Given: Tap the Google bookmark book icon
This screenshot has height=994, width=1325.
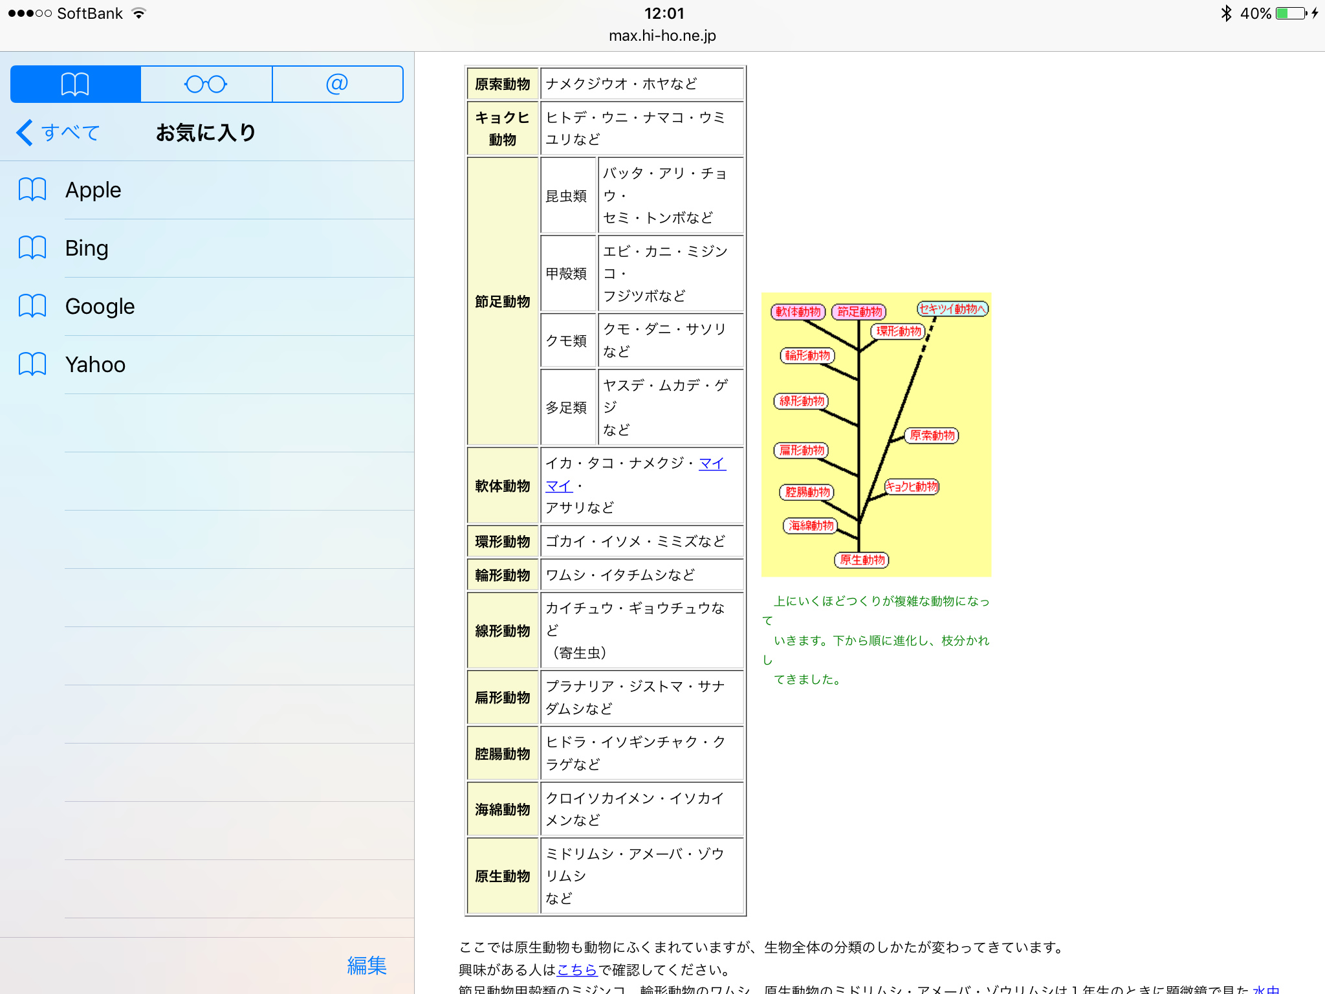Looking at the screenshot, I should (32, 306).
